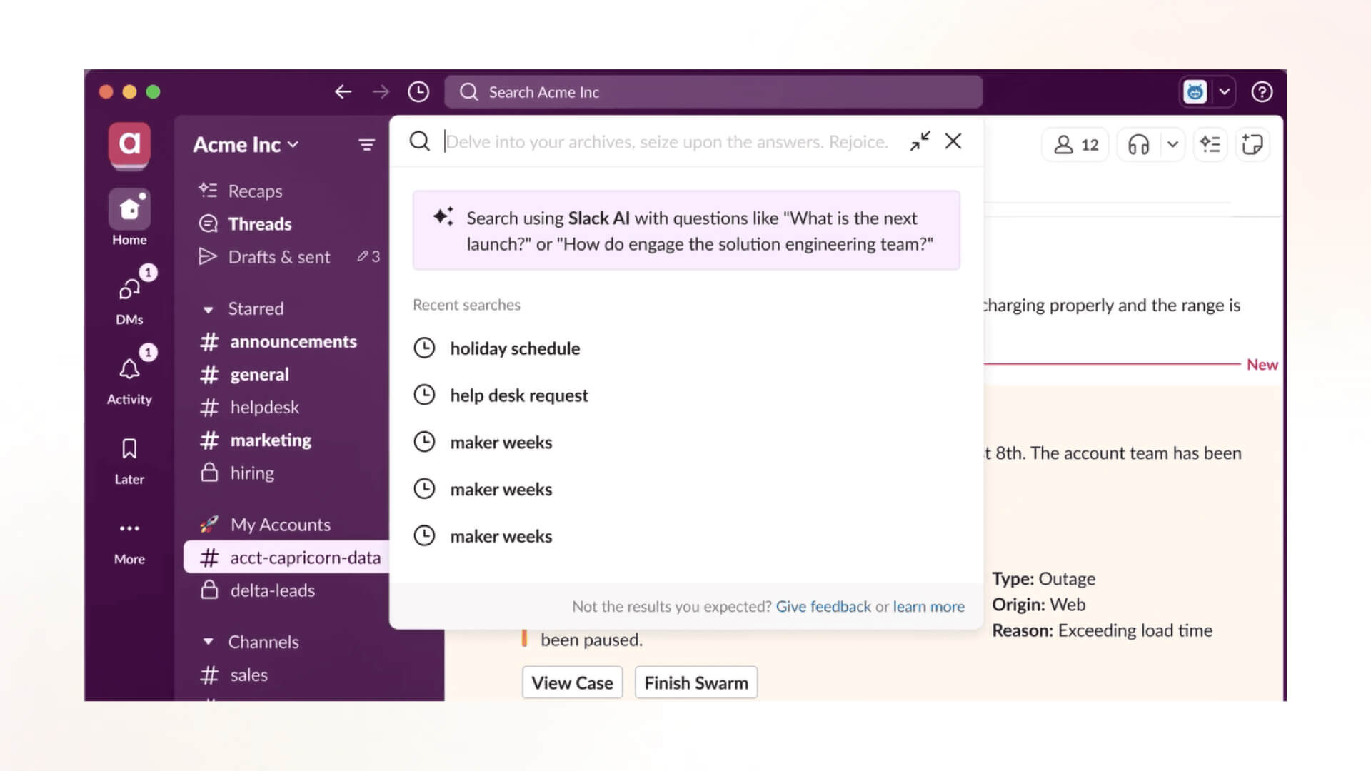Image resolution: width=1371 pixels, height=771 pixels.
Task: Click the headphone/huddle icon in toolbar
Action: (1138, 144)
